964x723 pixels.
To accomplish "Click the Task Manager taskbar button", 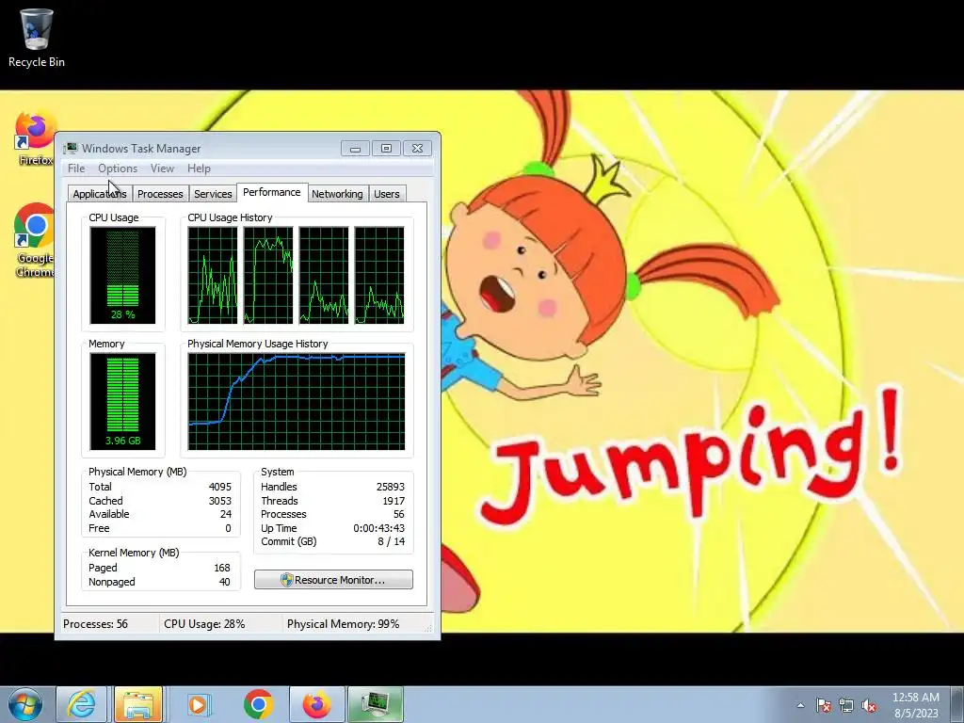I will [375, 704].
